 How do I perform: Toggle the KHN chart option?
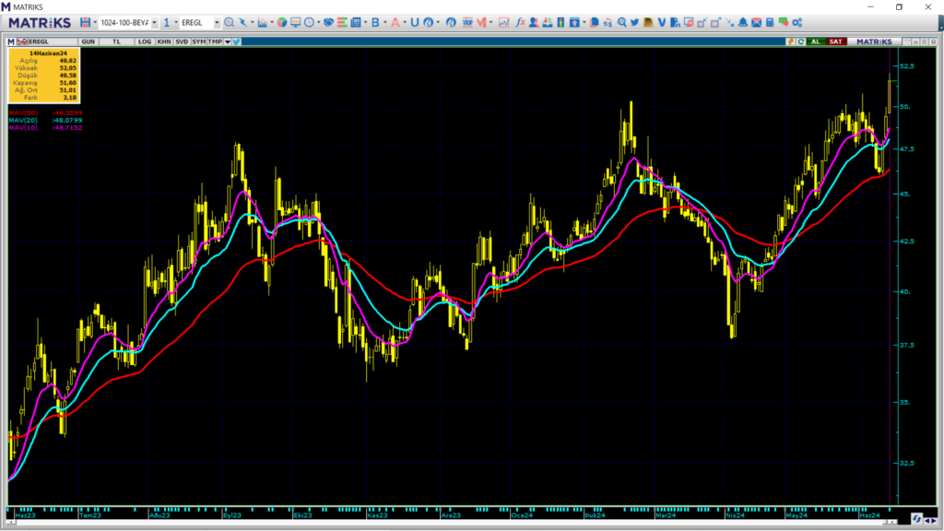click(x=163, y=41)
